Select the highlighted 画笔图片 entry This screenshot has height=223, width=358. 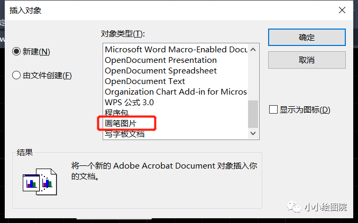tap(121, 124)
